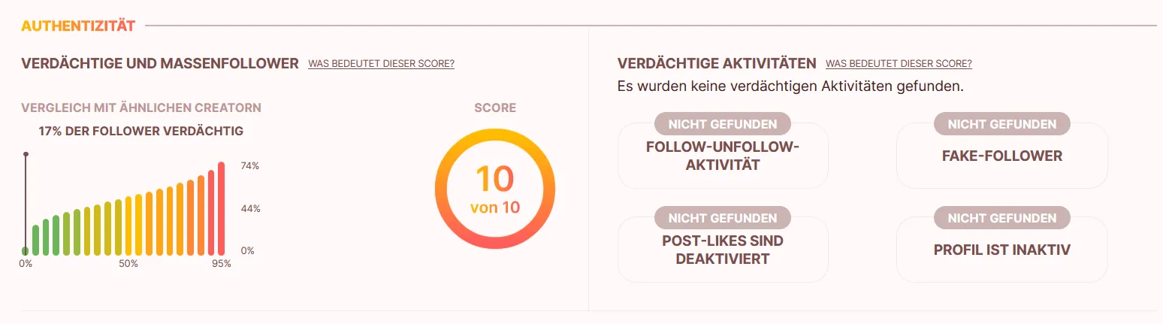This screenshot has height=324, width=1163.
Task: Click Nicht gefunden badge above Follow-Unfollow-Aktivität
Action: (722, 124)
